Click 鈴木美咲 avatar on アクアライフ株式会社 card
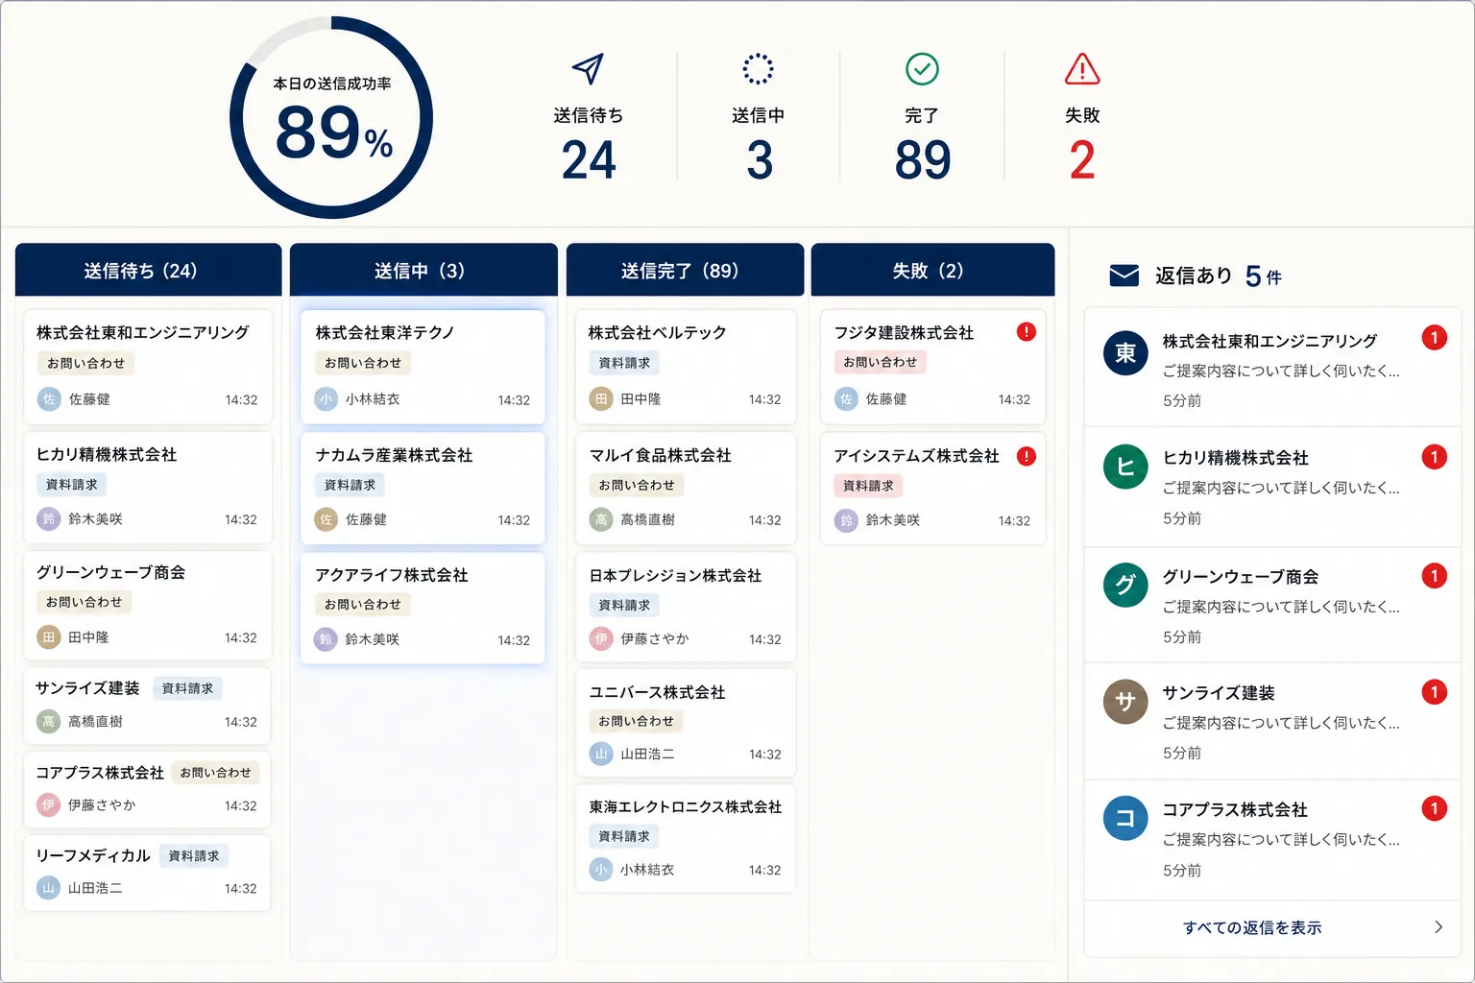Screen dimensions: 1475x983 pos(326,639)
